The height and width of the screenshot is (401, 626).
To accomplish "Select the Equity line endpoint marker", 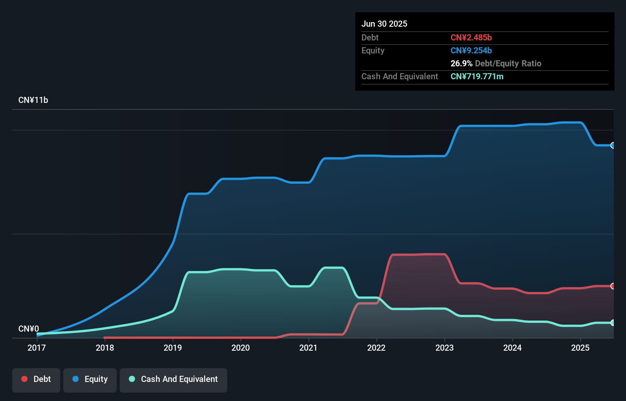I will tap(613, 146).
